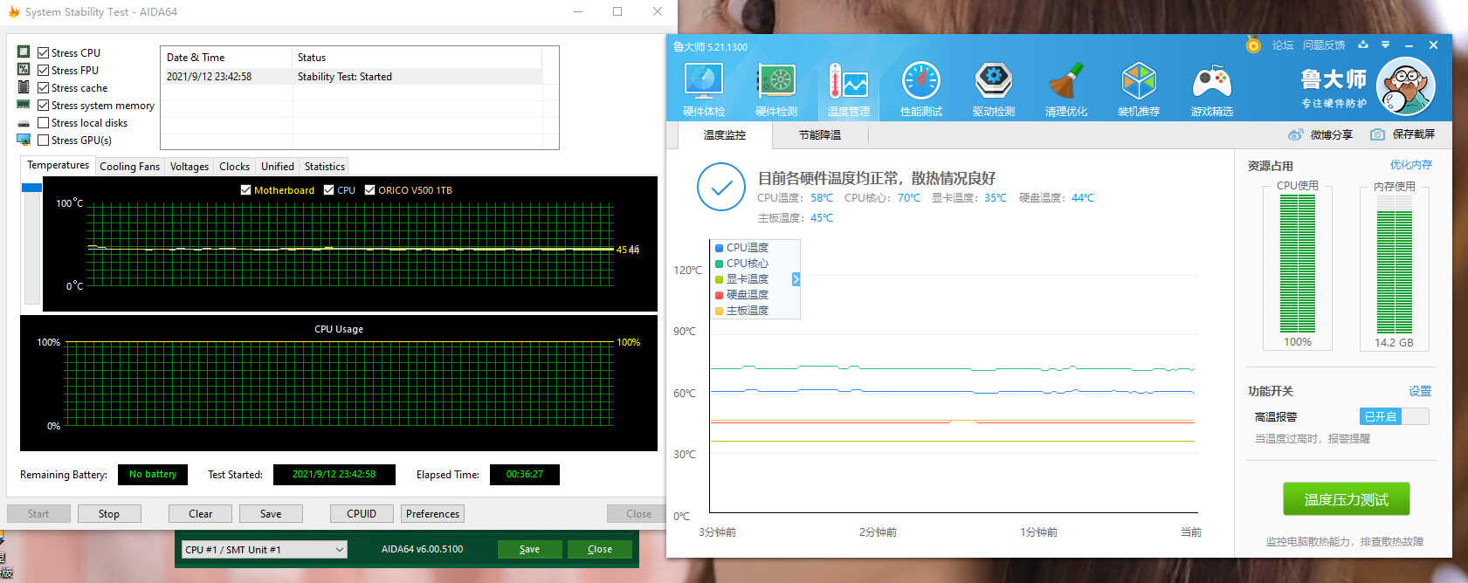This screenshot has width=1468, height=583.
Task: Open 问题反馈 feedback link
Action: [1324, 45]
